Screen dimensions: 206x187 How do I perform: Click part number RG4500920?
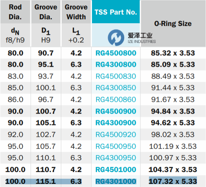(x=116, y=134)
